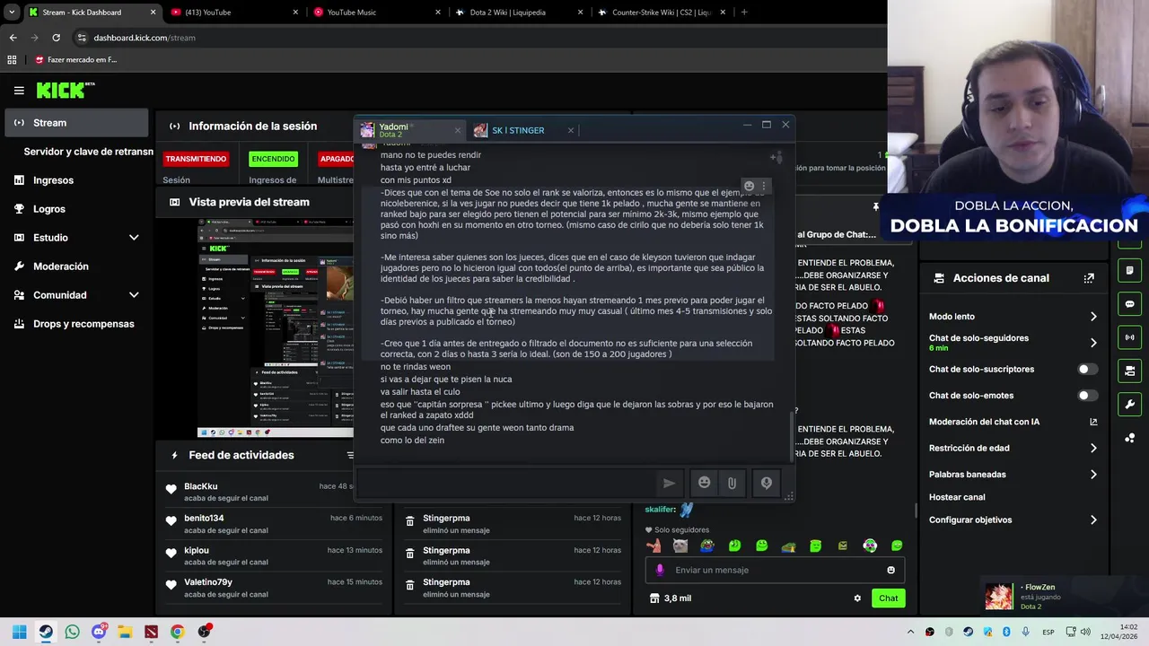The image size is (1149, 646).
Task: Open the wrench tools icon in right sidebar
Action: (x=1129, y=404)
